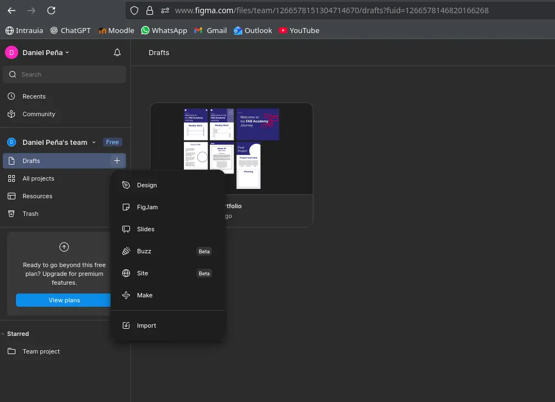This screenshot has height=402, width=555.
Task: Switch to All projects
Action: click(39, 178)
